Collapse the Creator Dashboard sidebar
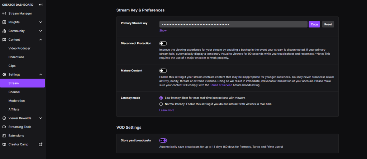The image size is (367, 159). click(40, 5)
